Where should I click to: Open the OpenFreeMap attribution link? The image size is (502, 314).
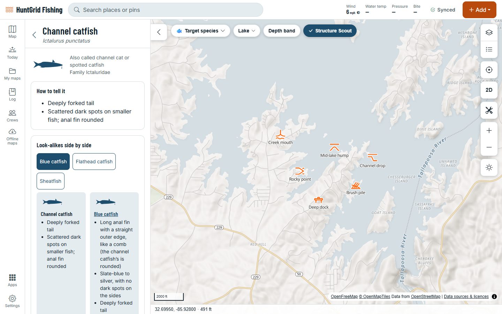(x=344, y=297)
